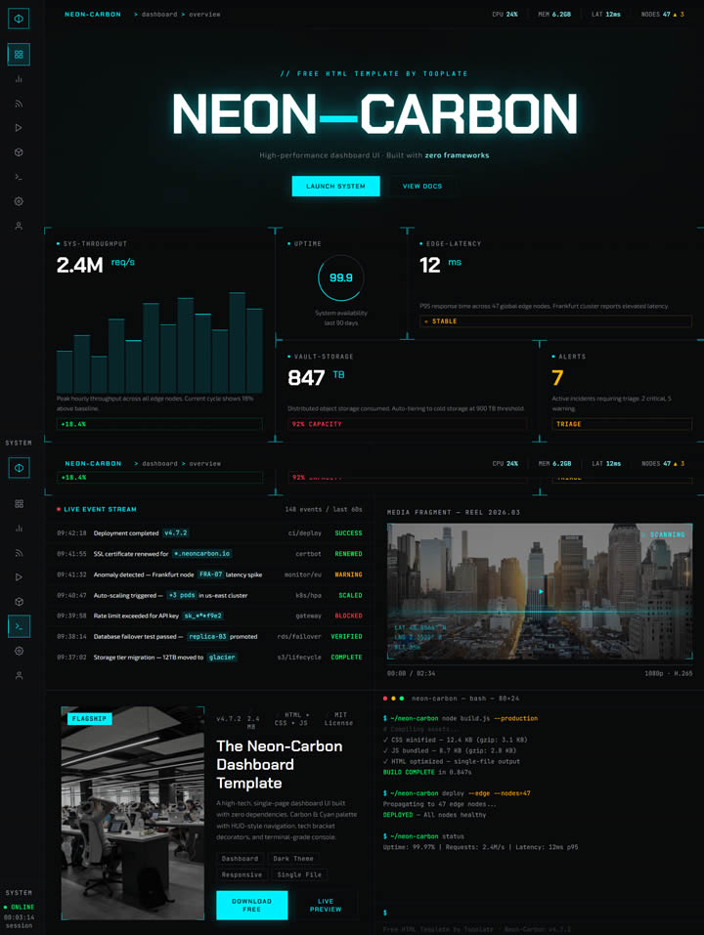Click the 'overview' breadcrumb in the header above the hero
704x935 pixels.
(204, 15)
